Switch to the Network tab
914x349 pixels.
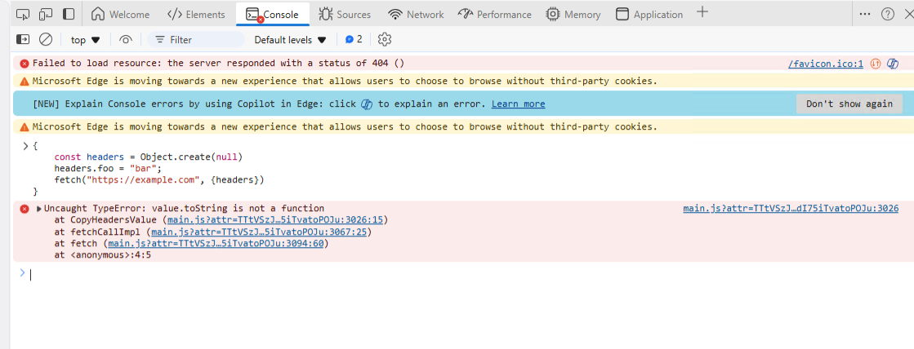[416, 15]
